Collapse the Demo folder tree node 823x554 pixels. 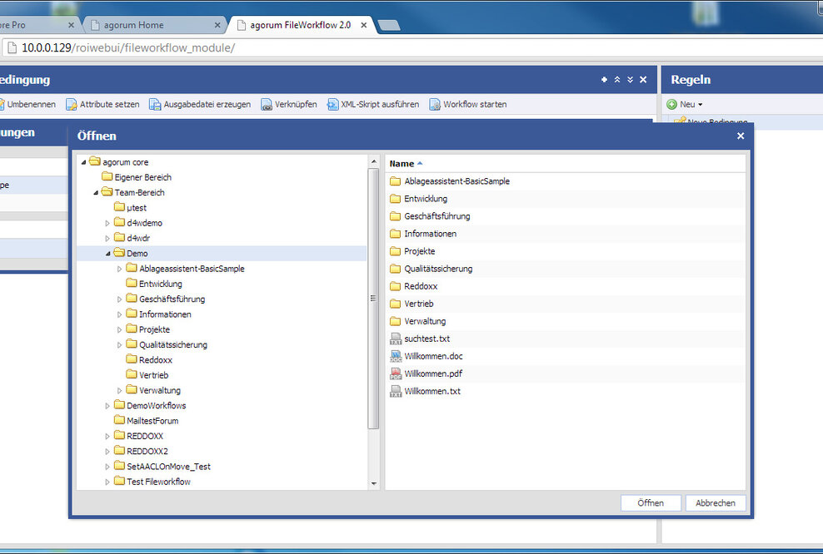click(107, 253)
